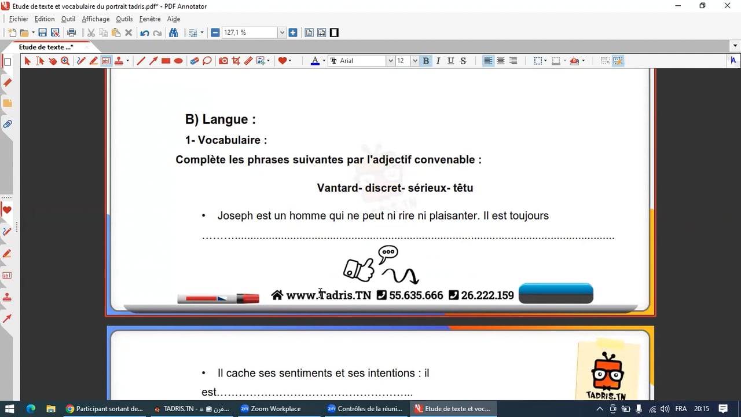This screenshot has height=417, width=741.
Task: Open the annotations marker sidebar tab
Action: [x=8, y=83]
